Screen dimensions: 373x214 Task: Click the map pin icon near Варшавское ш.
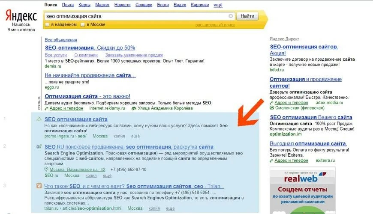(46, 169)
